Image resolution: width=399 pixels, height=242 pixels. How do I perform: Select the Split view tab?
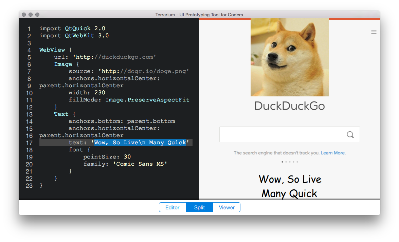coord(200,207)
